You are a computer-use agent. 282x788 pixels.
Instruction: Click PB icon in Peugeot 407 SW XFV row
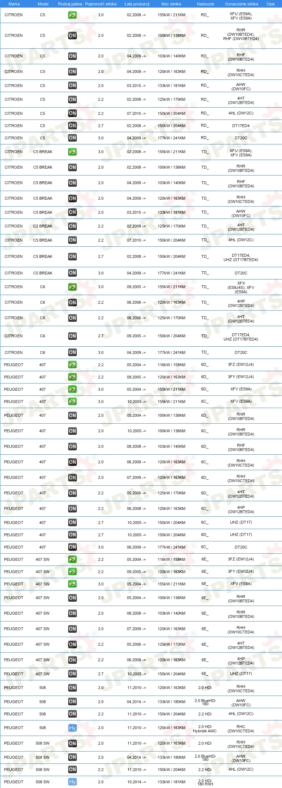pyautogui.click(x=72, y=584)
